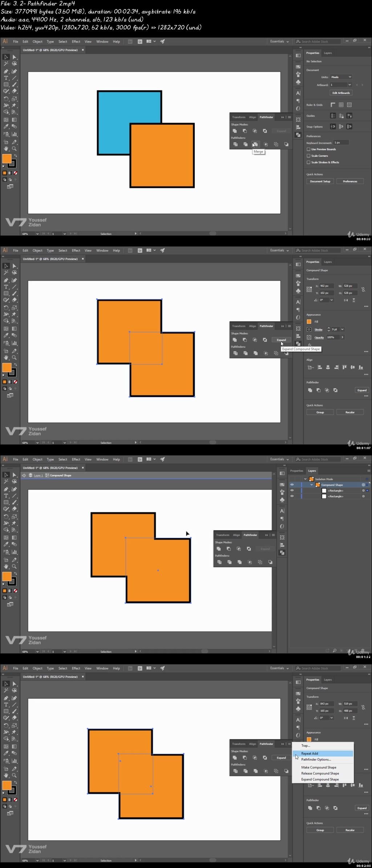Click the flip vertical icon in the 00:01:07 Transform section
The width and height of the screenshot is (372, 868).
click(354, 300)
